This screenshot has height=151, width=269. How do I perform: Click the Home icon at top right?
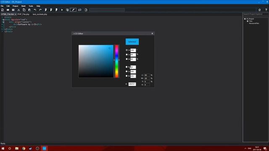pos(260,10)
